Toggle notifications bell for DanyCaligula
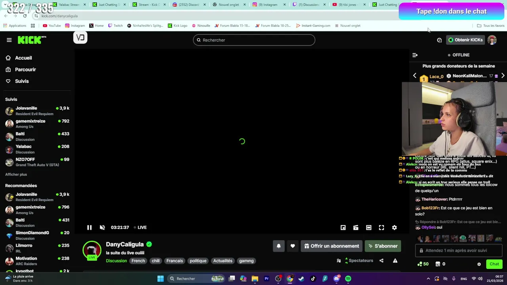 (278, 246)
